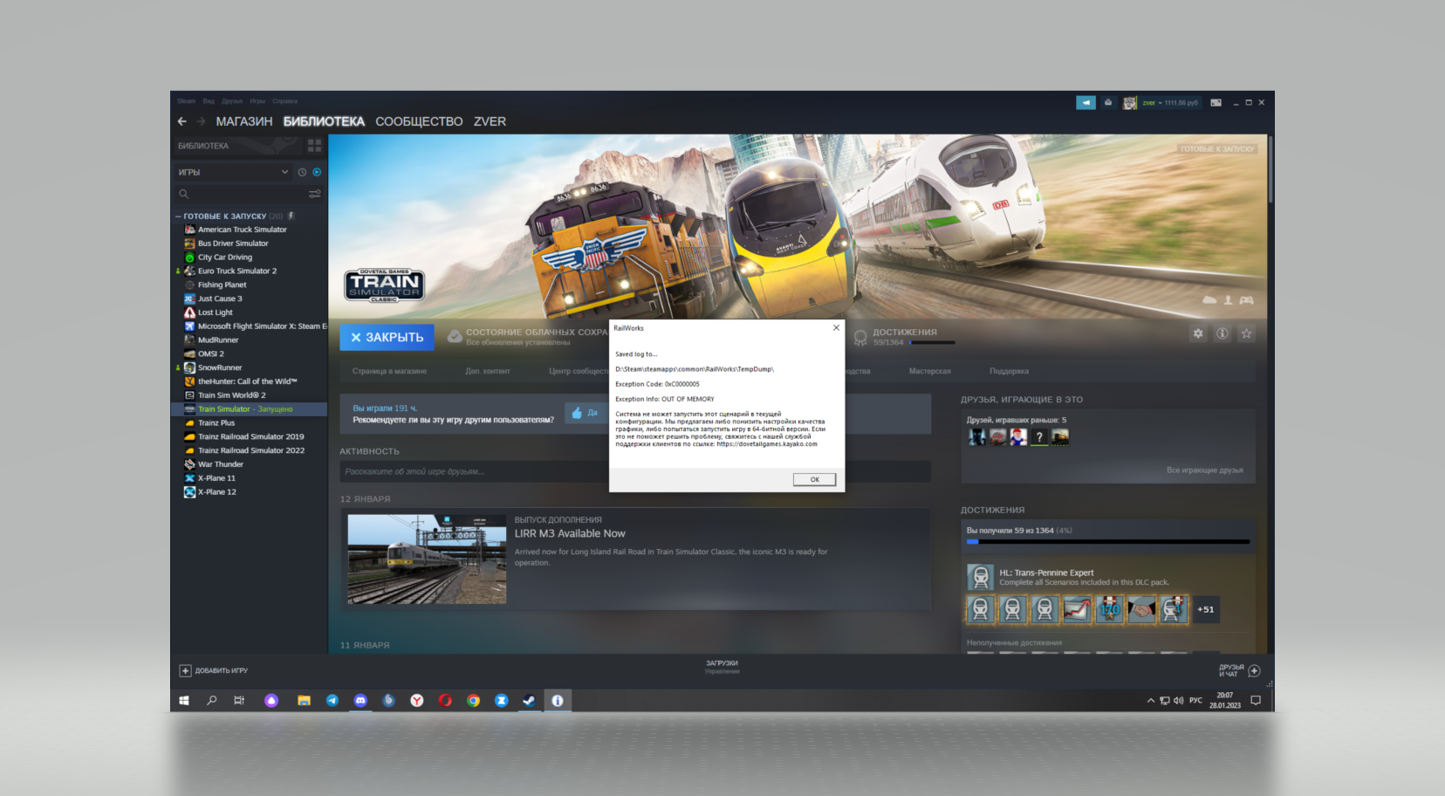
Task: Collapse the ГОТОВЫЕ К ЗАПУСКУ group
Action: click(x=178, y=216)
